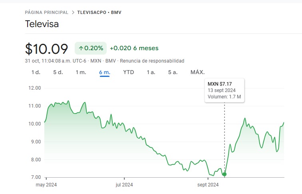Viewport: 302px width, 194px height.
Task: Click the 9.00 y-axis label
Action: pos(36,141)
